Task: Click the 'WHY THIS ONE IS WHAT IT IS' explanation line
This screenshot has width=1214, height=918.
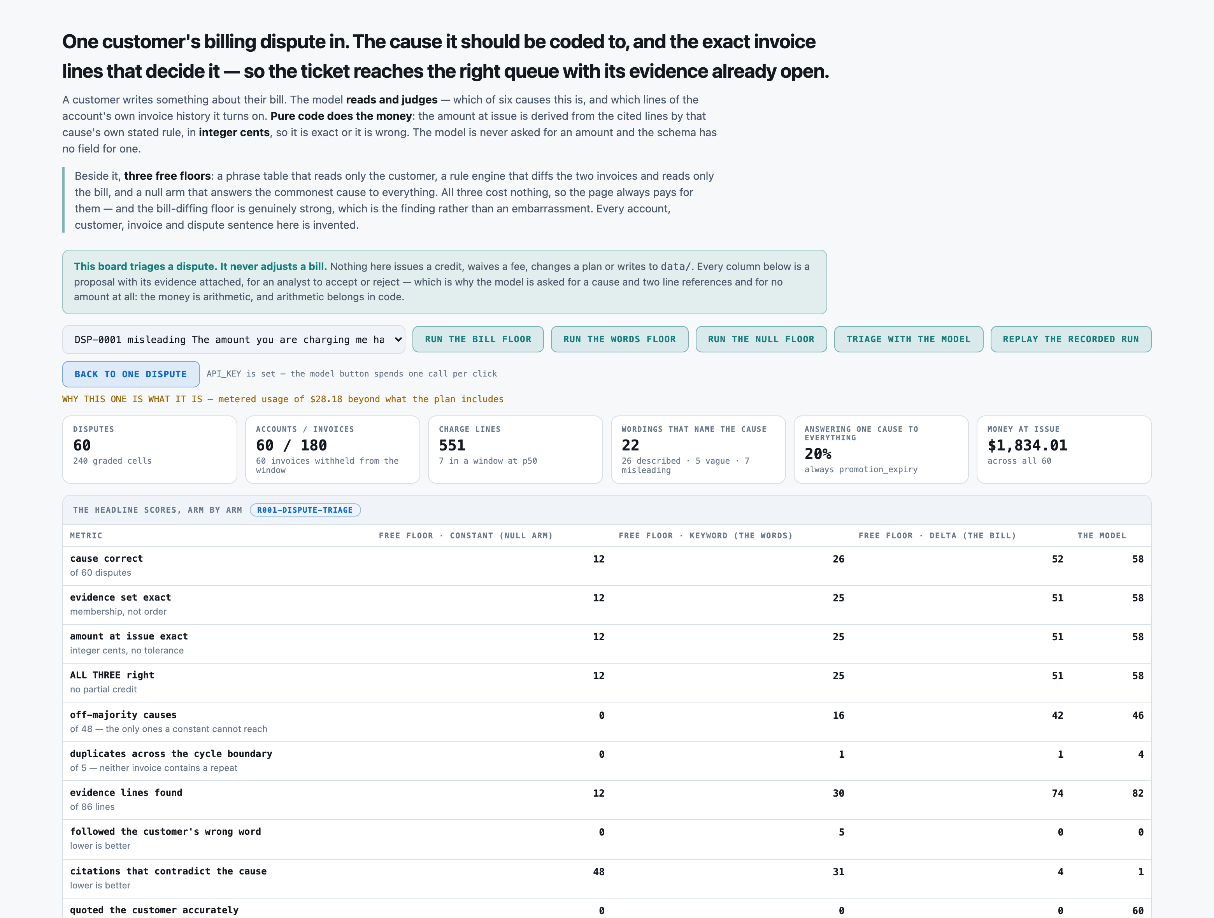Action: pyautogui.click(x=282, y=399)
